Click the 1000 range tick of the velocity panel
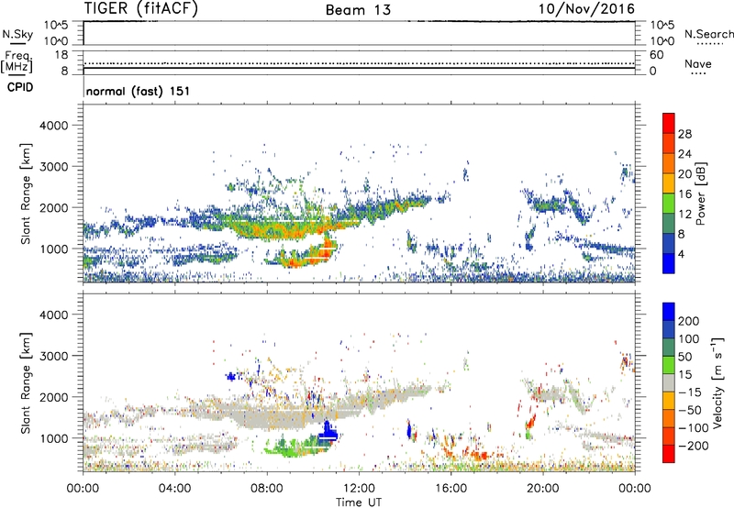Screen dimensions: 734x508 (54, 438)
